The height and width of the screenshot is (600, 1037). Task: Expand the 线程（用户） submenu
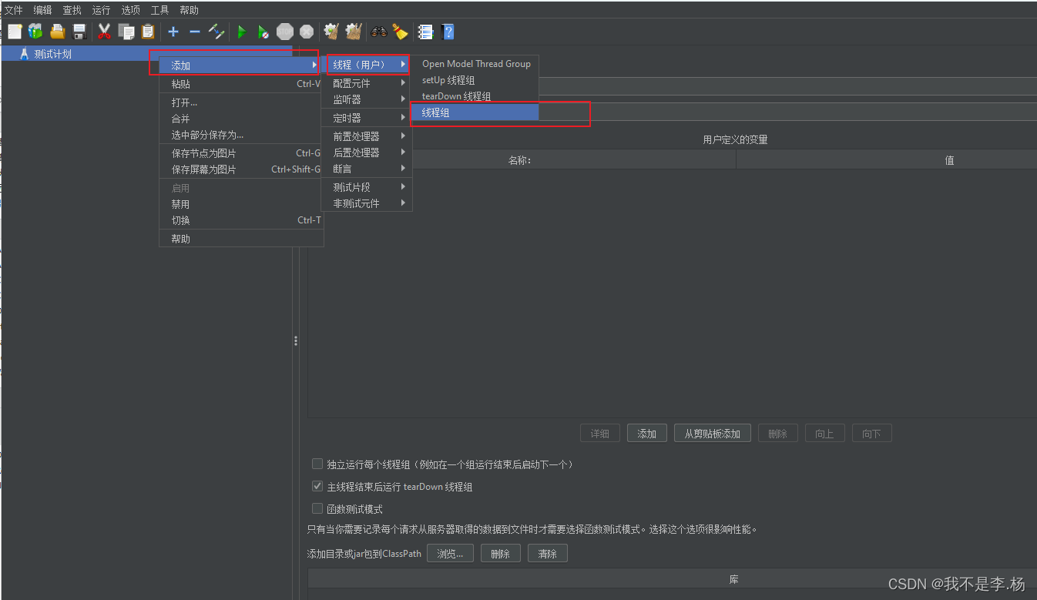367,64
